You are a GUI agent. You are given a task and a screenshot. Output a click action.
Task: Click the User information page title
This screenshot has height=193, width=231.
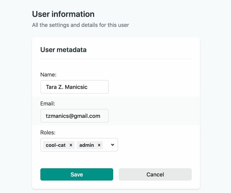pyautogui.click(x=63, y=14)
